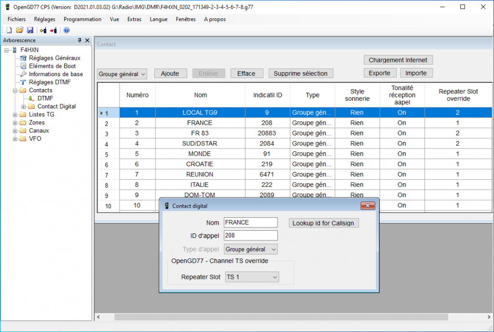Open help with blue question mark icon
Image resolution: width=494 pixels, height=332 pixels.
[x=67, y=30]
